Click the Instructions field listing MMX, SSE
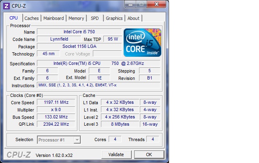 coord(98,85)
